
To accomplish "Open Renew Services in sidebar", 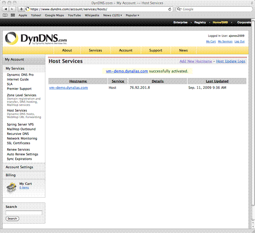I will (x=18, y=149).
